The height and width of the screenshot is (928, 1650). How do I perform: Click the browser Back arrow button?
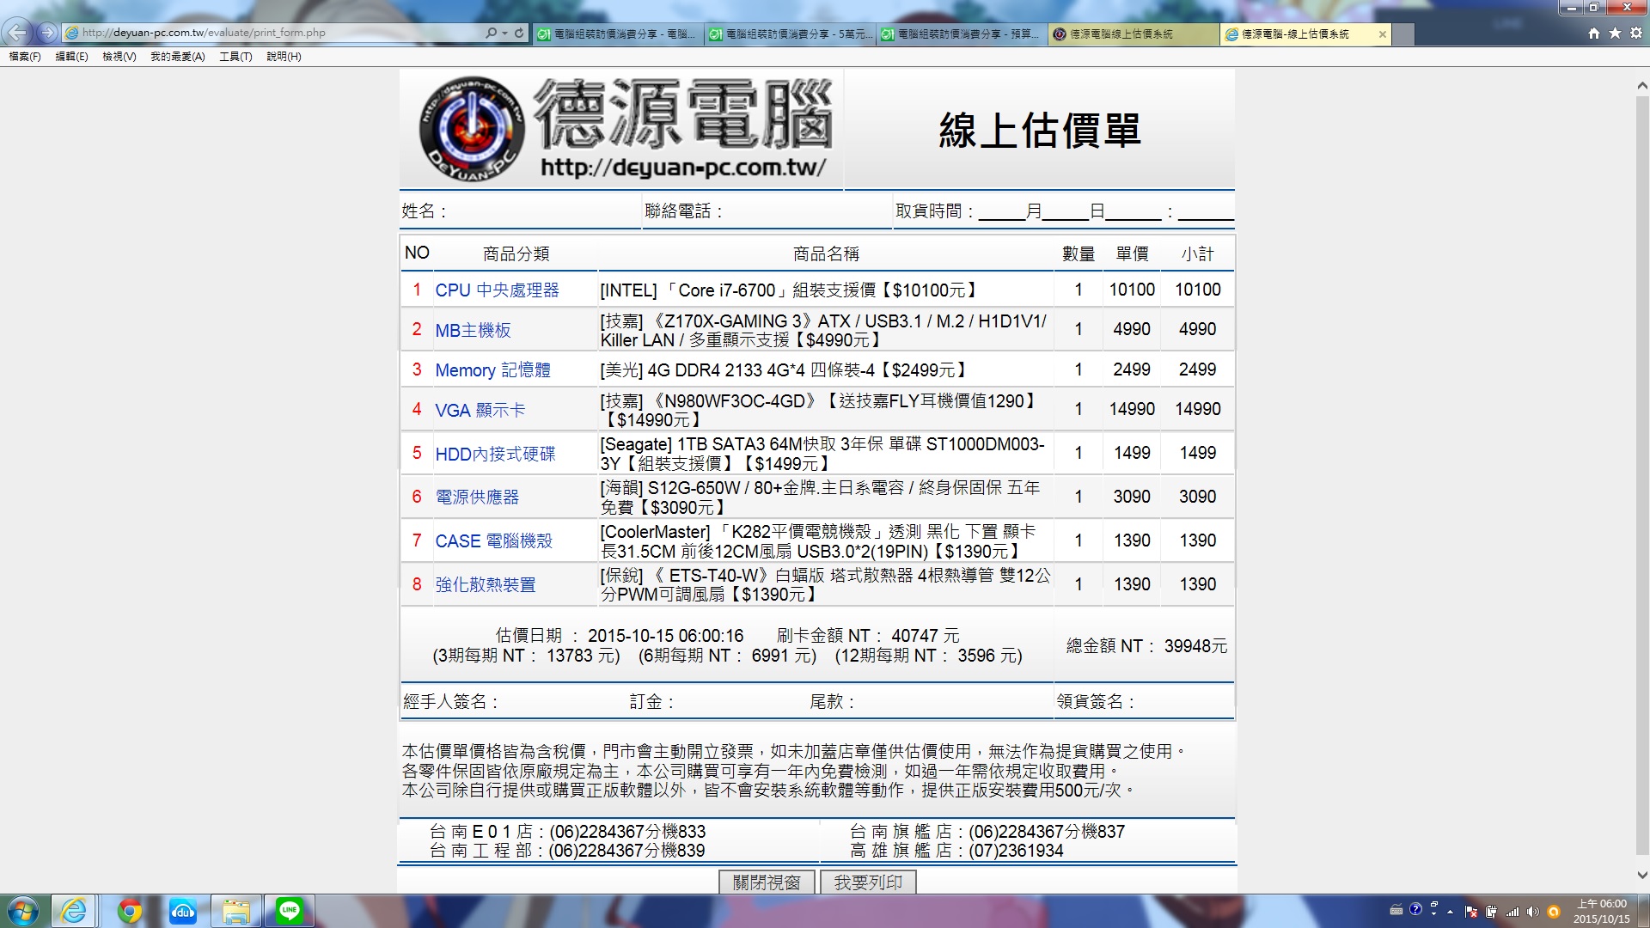point(17,33)
